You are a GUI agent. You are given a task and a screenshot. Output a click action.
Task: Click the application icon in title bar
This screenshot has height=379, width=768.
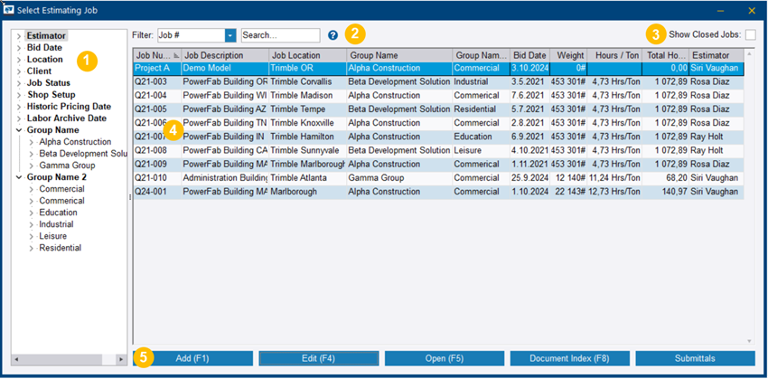[x=10, y=10]
